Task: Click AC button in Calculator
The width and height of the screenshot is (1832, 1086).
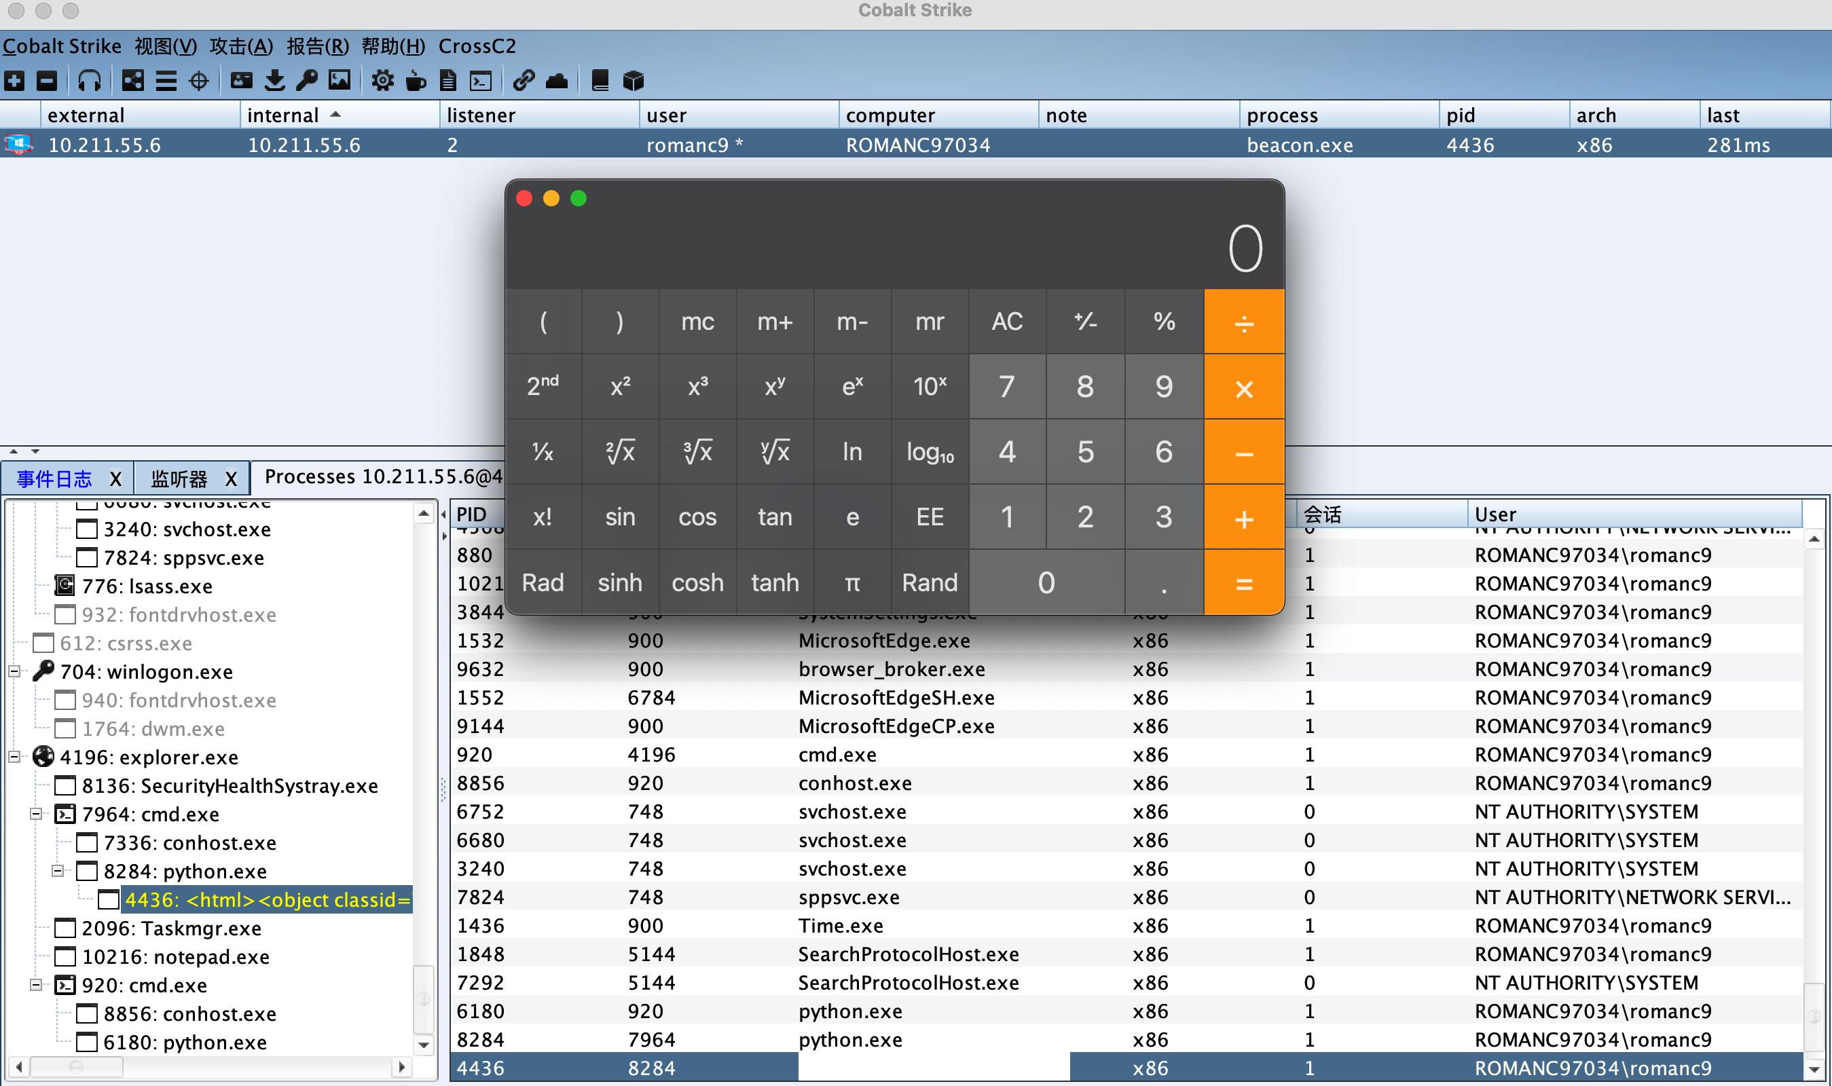Action: click(1007, 321)
